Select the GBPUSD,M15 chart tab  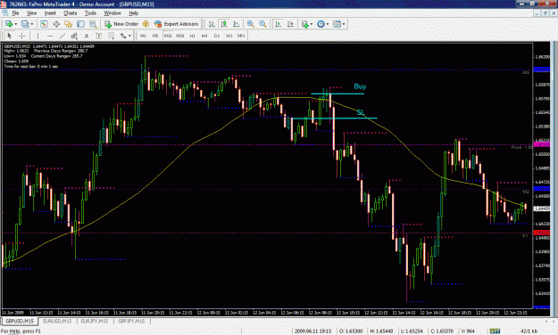pos(20,321)
